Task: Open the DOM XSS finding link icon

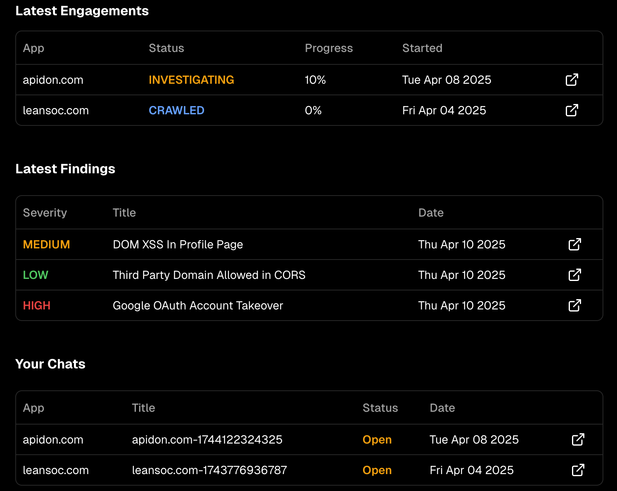Action: (574, 244)
